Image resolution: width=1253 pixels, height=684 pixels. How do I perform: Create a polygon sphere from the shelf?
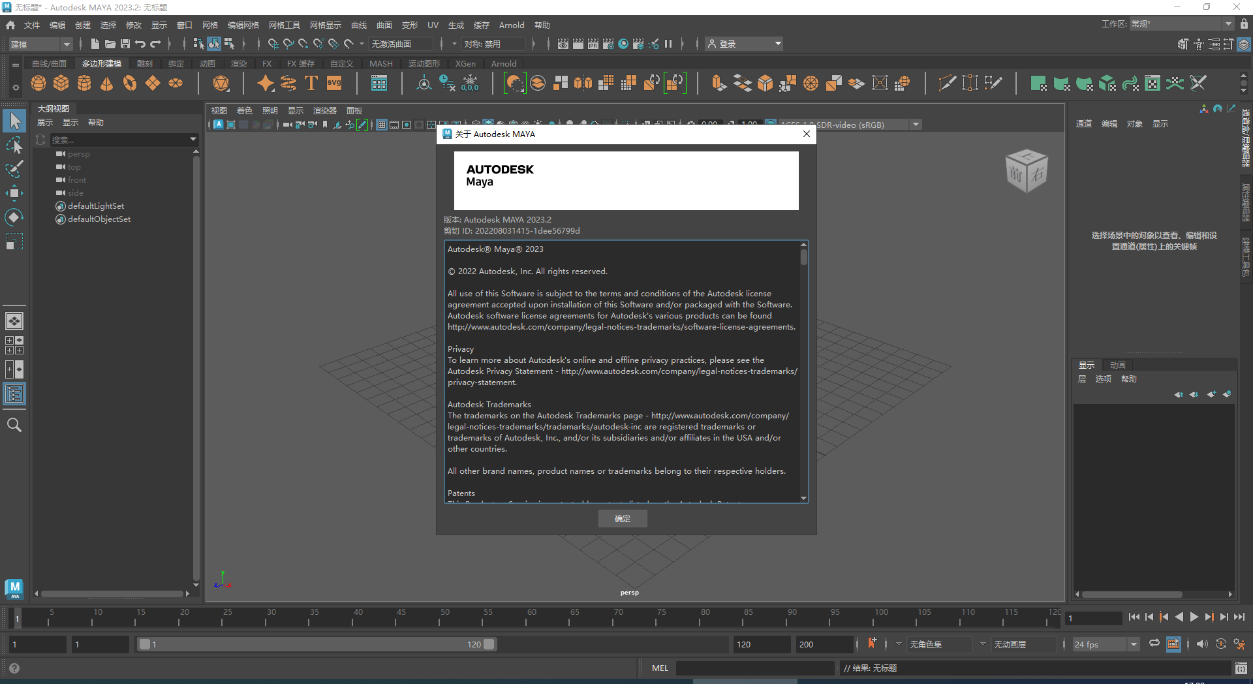[39, 84]
